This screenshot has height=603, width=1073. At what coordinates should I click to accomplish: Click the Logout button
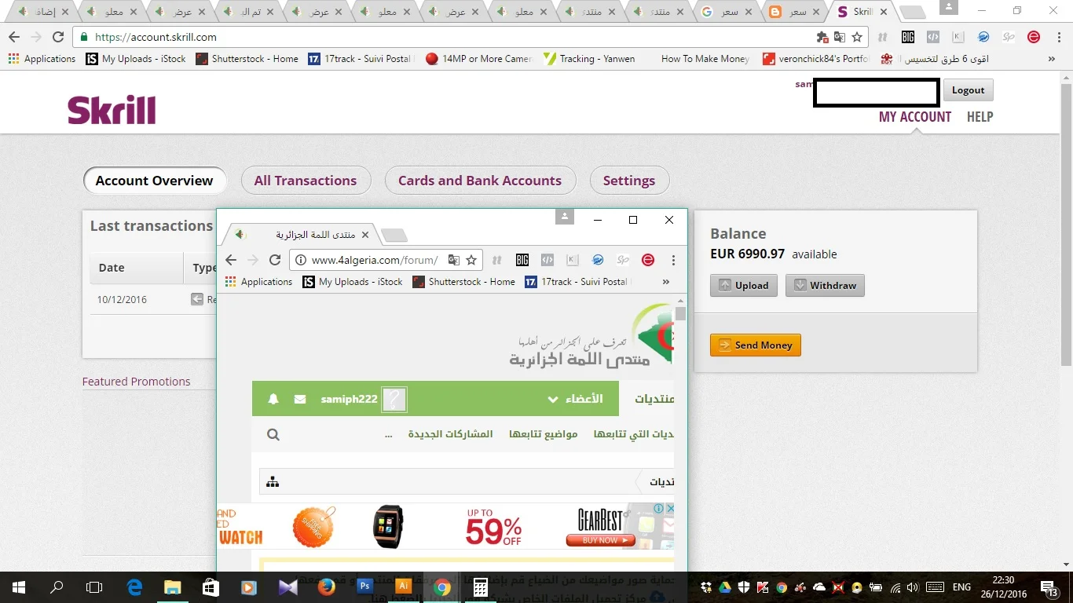tap(968, 90)
